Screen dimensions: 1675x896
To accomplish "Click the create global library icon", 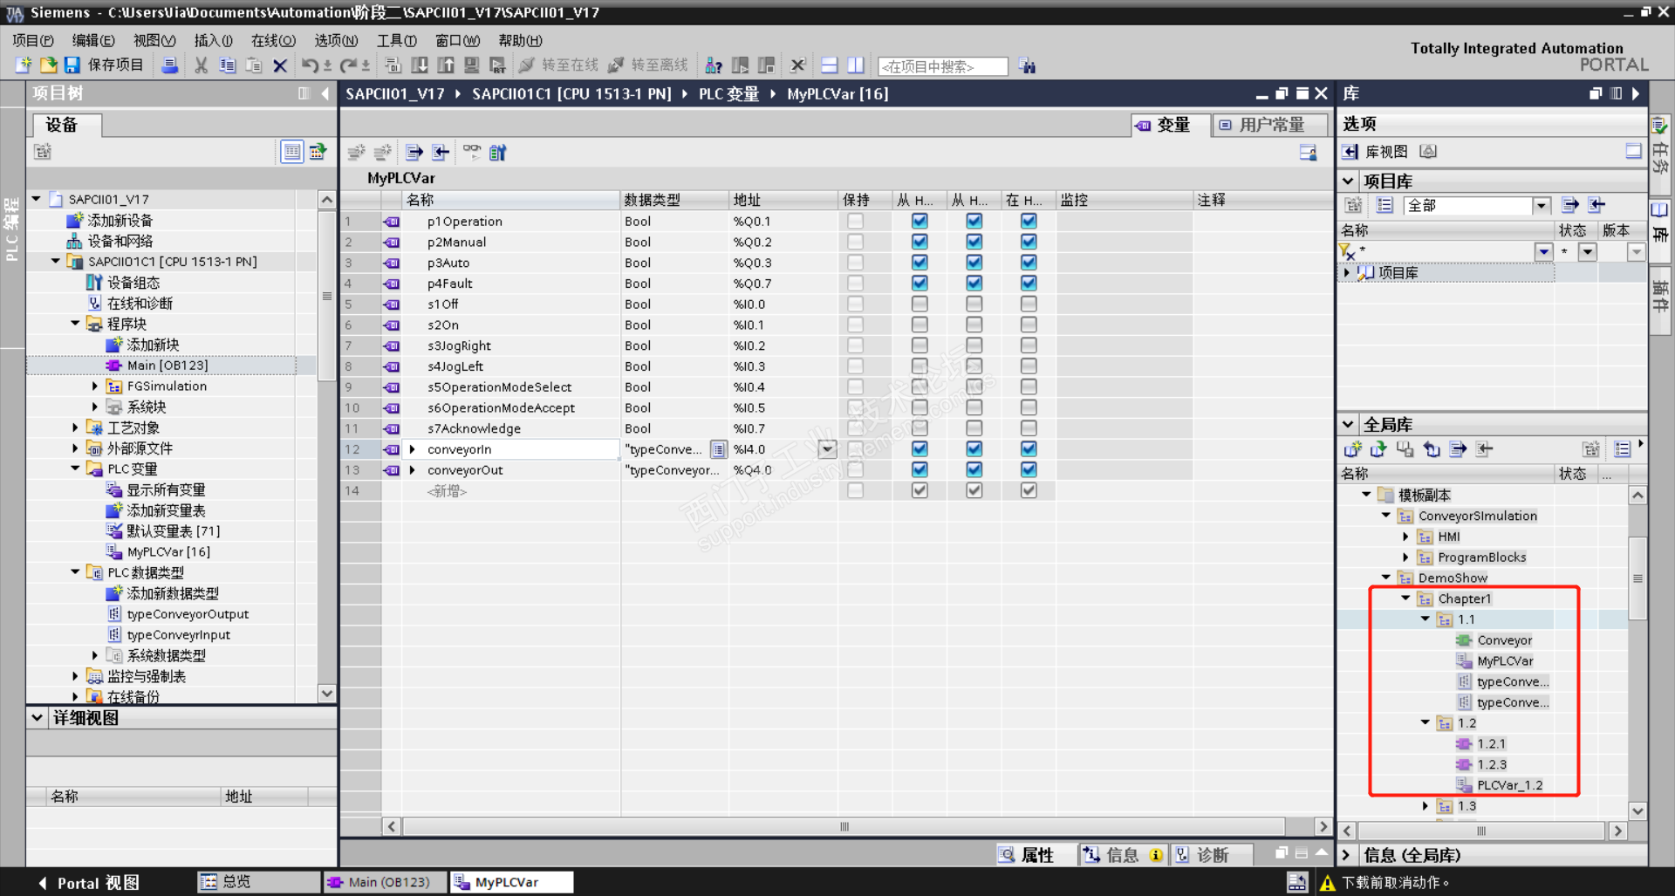I will pyautogui.click(x=1352, y=449).
